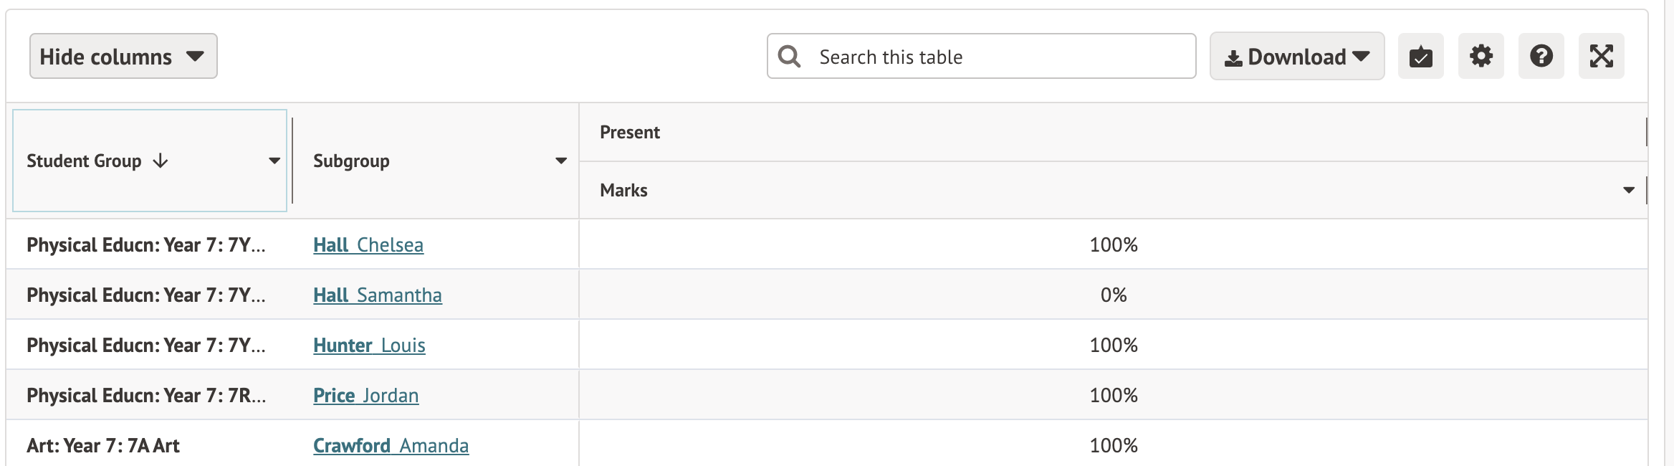
Task: Open Hall Samantha student link
Action: pyautogui.click(x=378, y=295)
